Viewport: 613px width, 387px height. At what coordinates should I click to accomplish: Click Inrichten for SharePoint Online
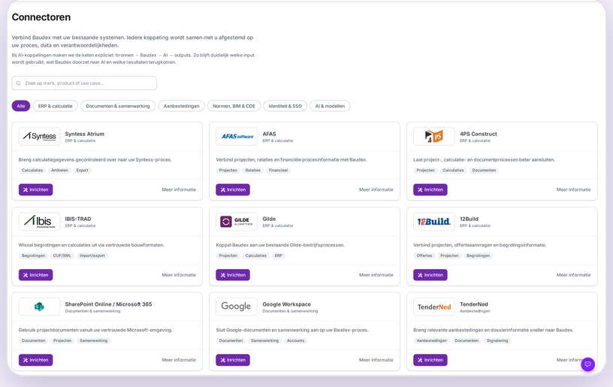(x=35, y=360)
